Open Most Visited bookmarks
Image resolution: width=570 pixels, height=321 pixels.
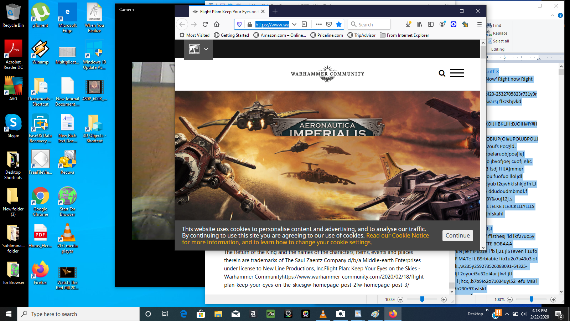pyautogui.click(x=195, y=35)
